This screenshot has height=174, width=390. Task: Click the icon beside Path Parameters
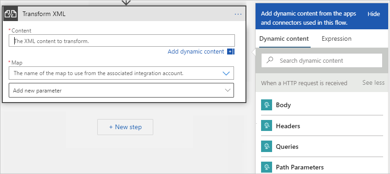pos(267,167)
